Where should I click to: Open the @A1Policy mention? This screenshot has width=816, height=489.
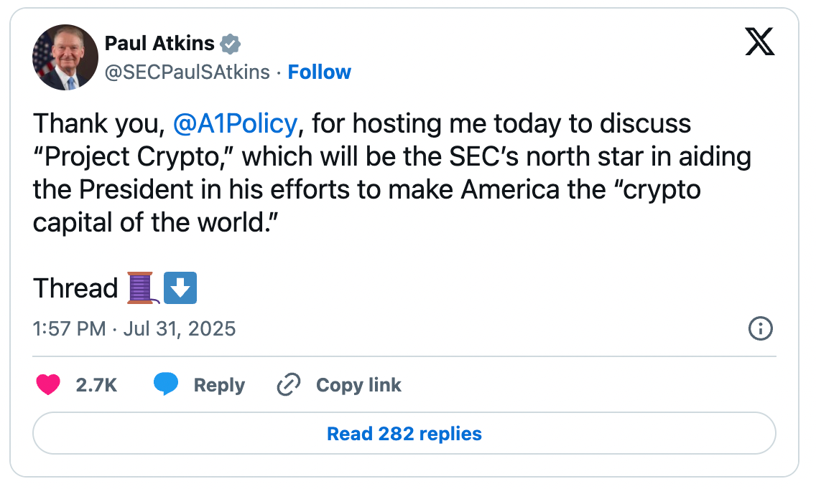point(235,124)
